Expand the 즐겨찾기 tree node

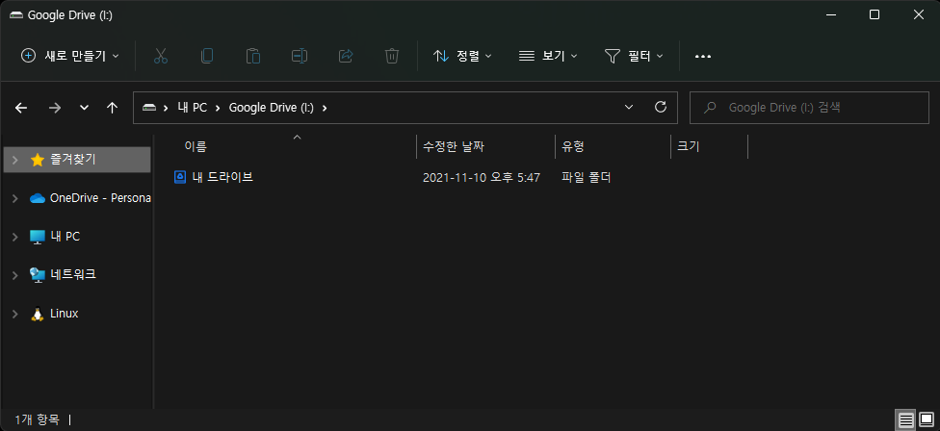point(15,160)
